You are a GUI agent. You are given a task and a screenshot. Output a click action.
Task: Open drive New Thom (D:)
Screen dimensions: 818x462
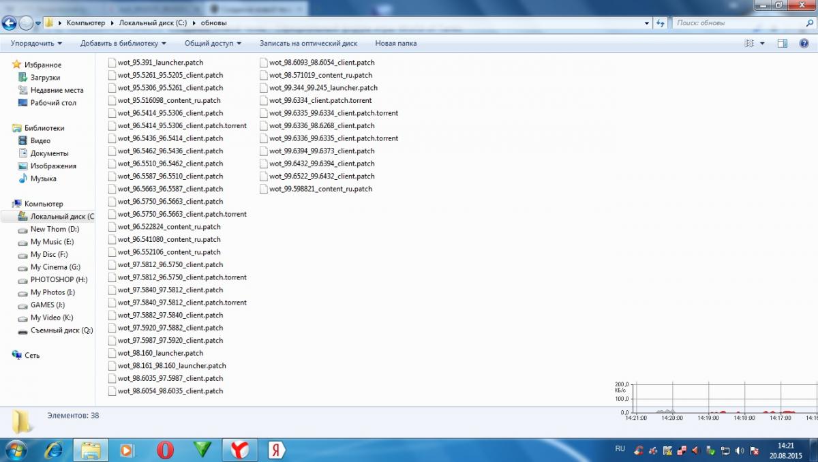point(55,229)
